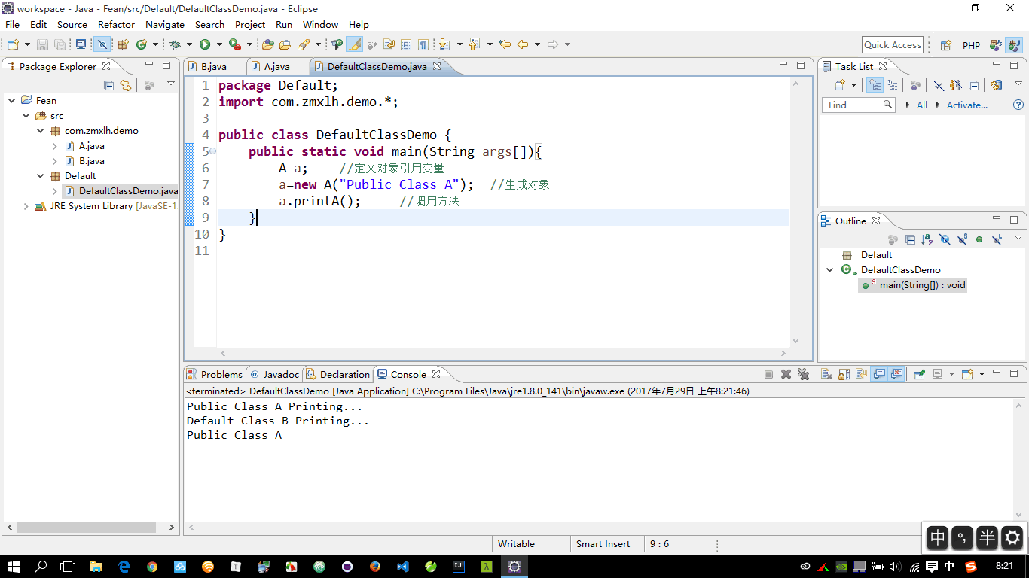The height and width of the screenshot is (578, 1029).
Task: Collapse the com.zmxlh.demo package node
Action: pos(41,131)
